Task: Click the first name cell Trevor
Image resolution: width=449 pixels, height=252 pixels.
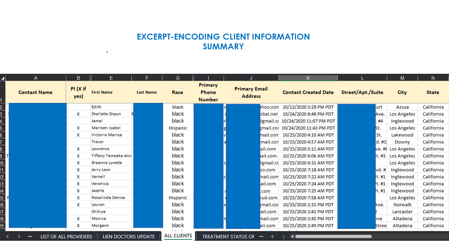Action: point(111,142)
